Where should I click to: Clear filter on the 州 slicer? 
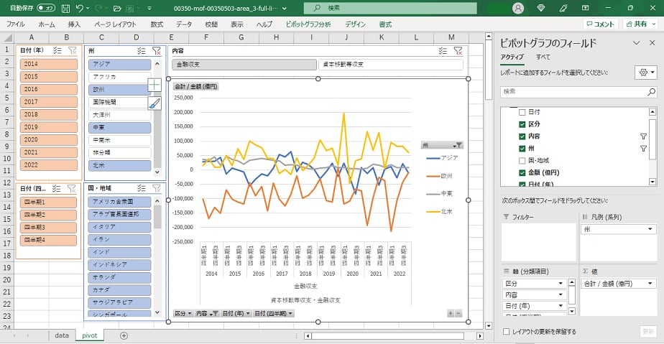coord(156,51)
